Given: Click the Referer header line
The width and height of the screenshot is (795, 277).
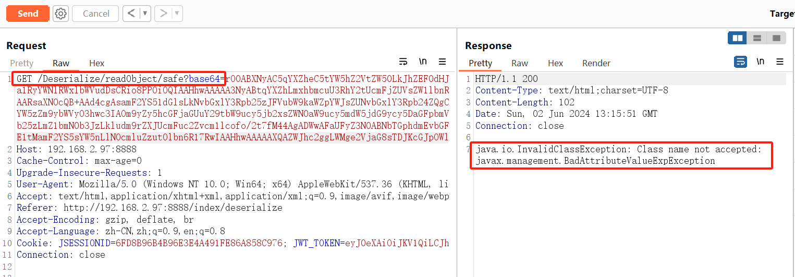Looking at the screenshot, I should (x=150, y=208).
